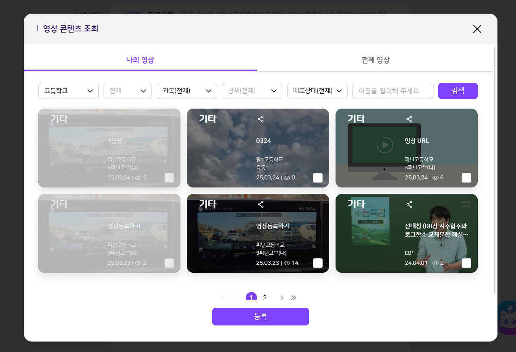This screenshot has height=352, width=516.
Task: Jump to last page with double arrow
Action: click(x=294, y=298)
